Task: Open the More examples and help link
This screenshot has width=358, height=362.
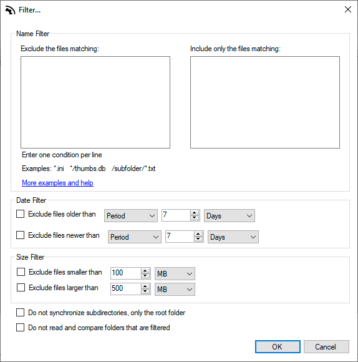Action: 57,183
